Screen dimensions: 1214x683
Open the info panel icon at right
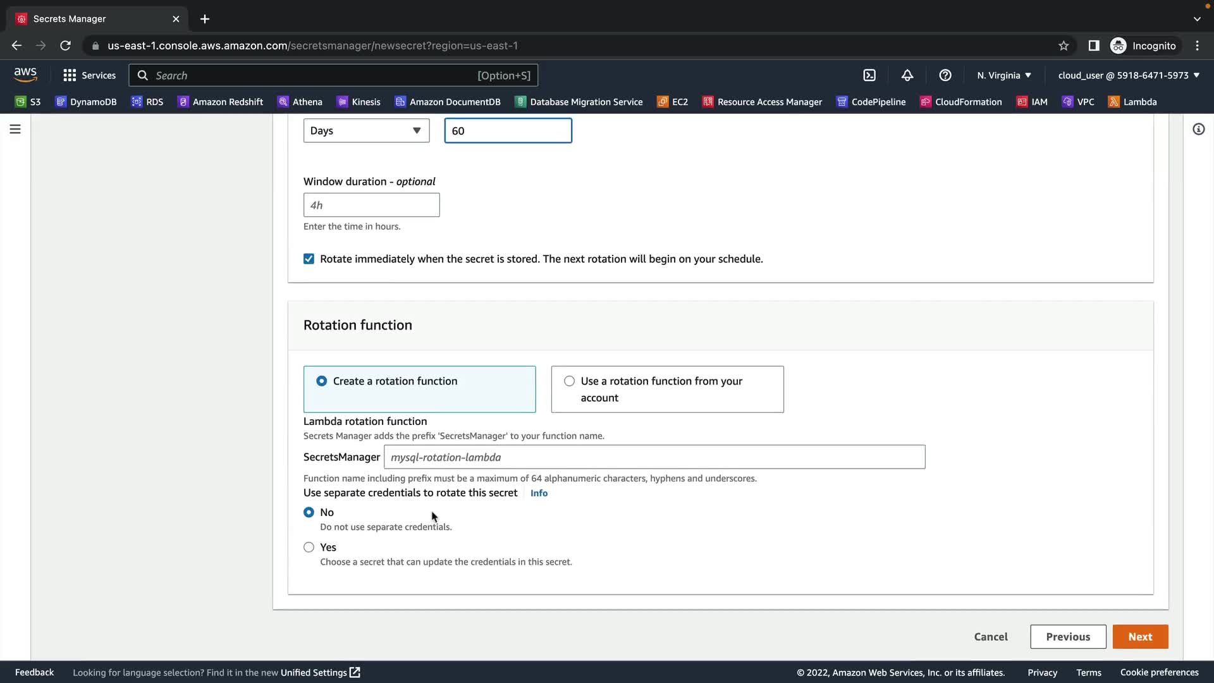point(1198,130)
